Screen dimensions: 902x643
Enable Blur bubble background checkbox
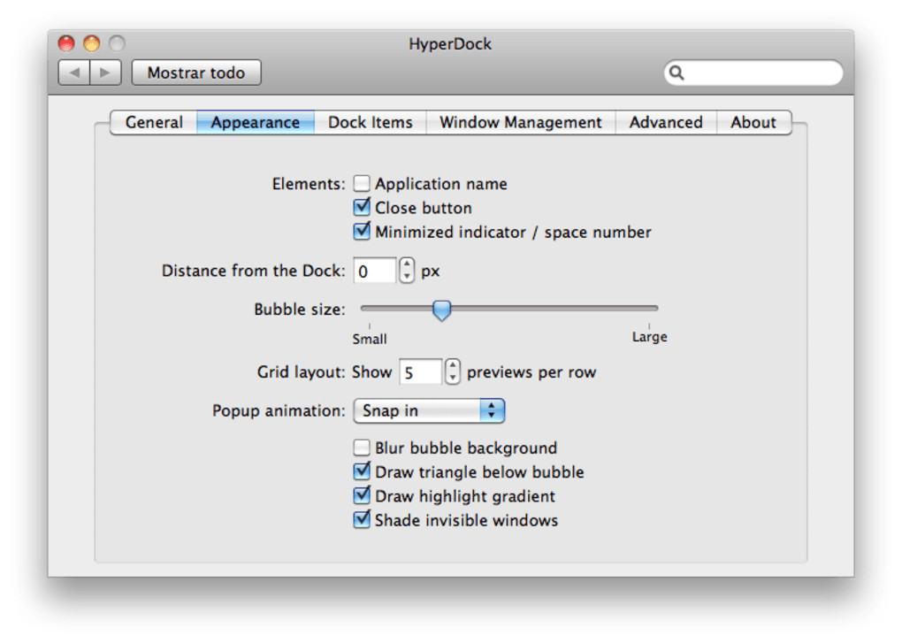coord(362,448)
